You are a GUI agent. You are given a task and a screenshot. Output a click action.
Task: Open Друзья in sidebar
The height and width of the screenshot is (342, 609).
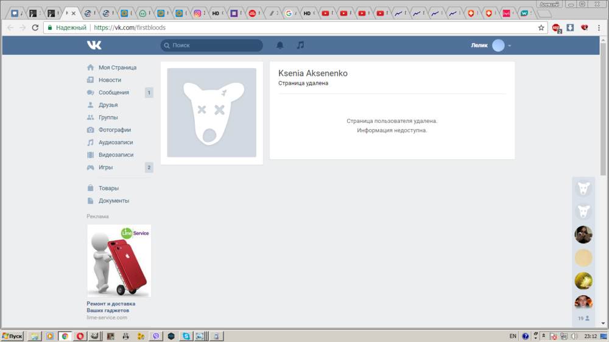(x=108, y=105)
